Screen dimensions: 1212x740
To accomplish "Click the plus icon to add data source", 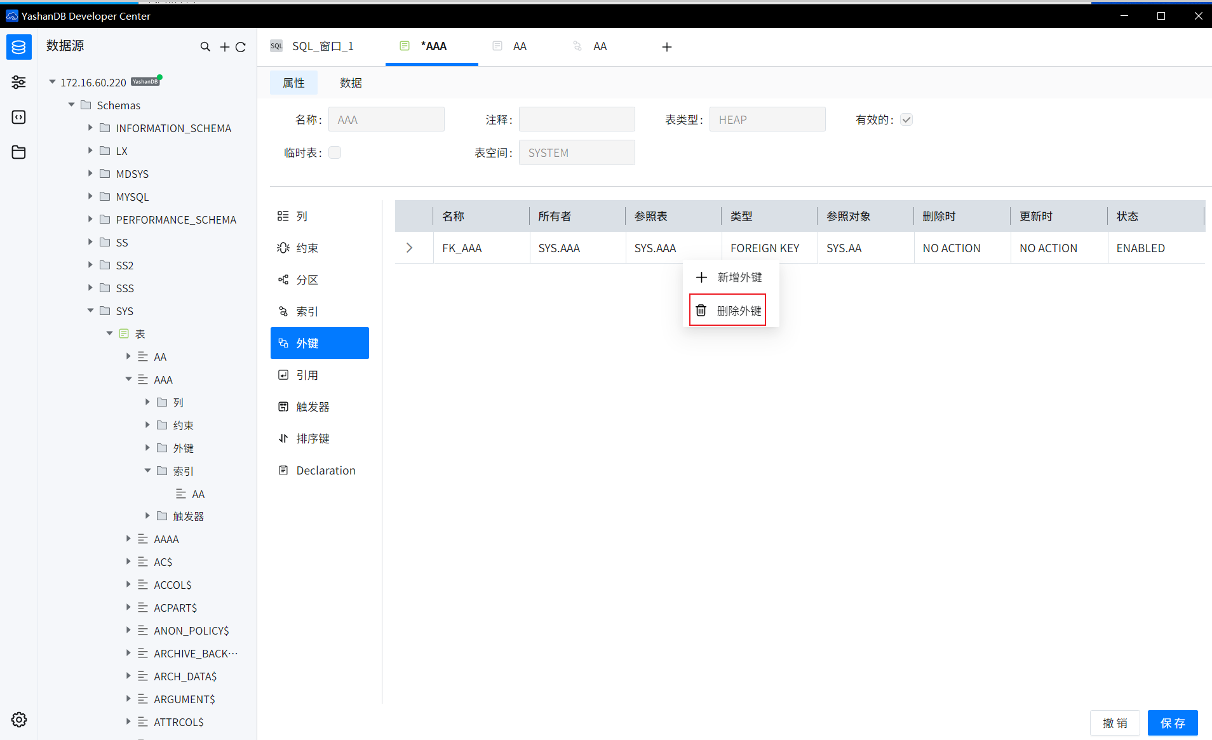I will click(x=224, y=47).
